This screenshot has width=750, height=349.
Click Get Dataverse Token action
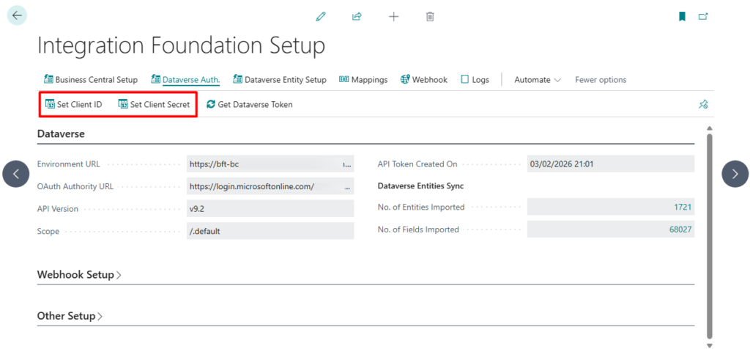pos(249,105)
